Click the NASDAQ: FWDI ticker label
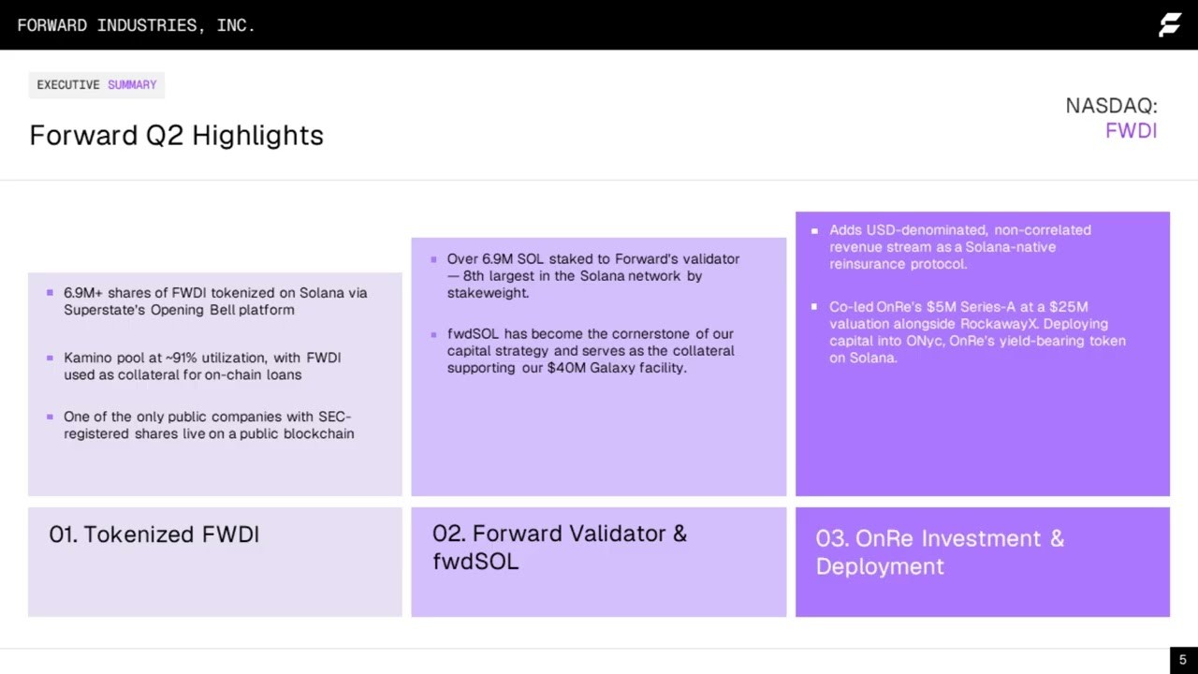This screenshot has height=674, width=1198. [1111, 118]
